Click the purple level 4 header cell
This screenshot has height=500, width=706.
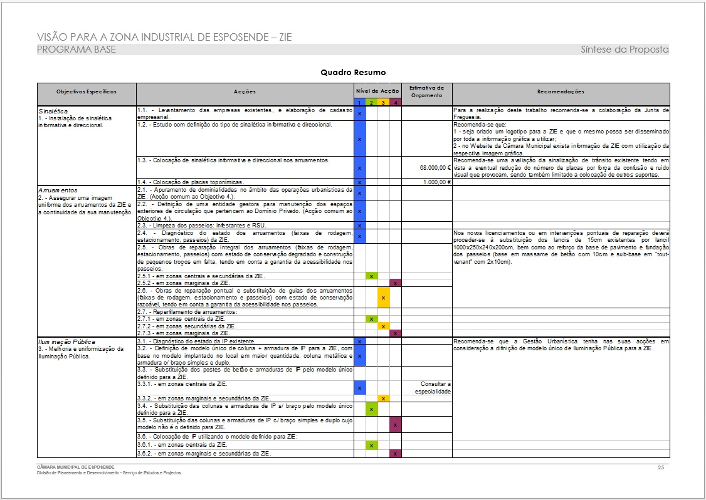(395, 102)
